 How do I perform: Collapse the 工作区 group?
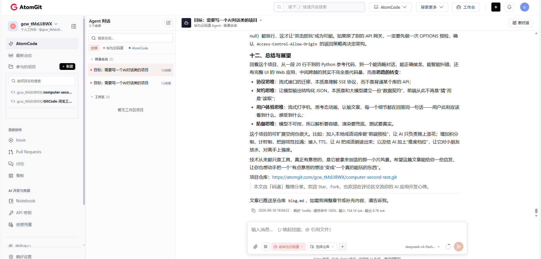point(92,97)
